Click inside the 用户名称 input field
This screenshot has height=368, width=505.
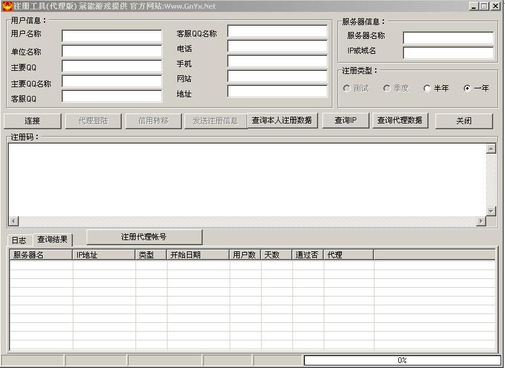[x=111, y=35]
